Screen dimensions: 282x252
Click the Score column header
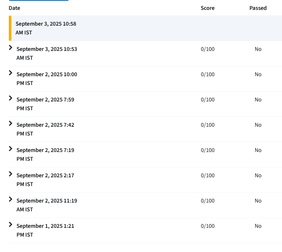pos(208,8)
